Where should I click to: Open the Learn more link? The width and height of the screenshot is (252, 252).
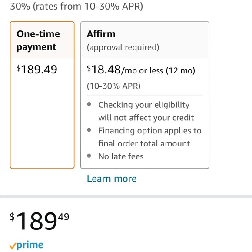[x=112, y=179]
